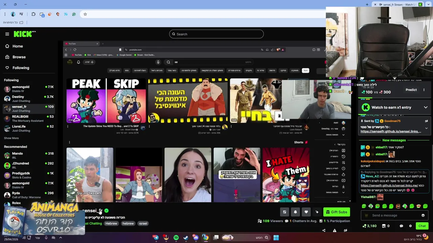Open Ryda Call of Duty channel
433x243 pixels.
pos(29,195)
